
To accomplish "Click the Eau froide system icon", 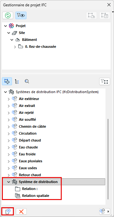I will click(x=14, y=154).
